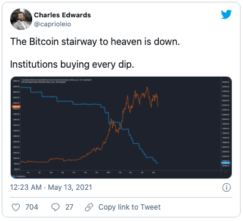Open the 12:23 AM · May 13, 2021 timestamp

point(51,187)
